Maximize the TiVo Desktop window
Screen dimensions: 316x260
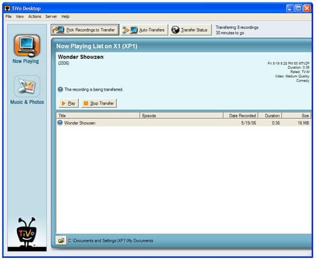coord(298,8)
